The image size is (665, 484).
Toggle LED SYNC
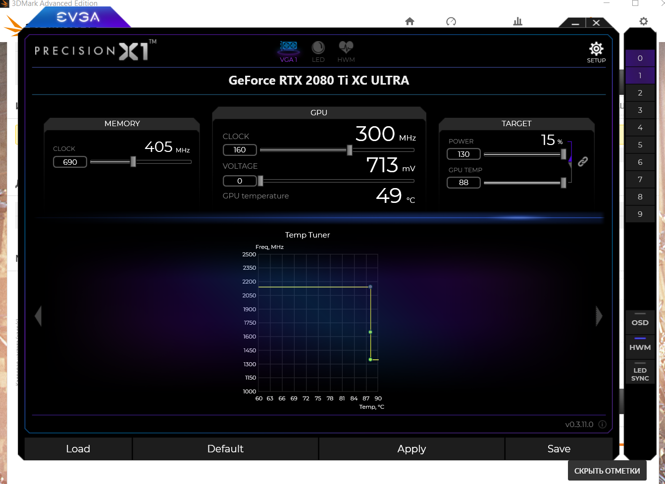(640, 372)
